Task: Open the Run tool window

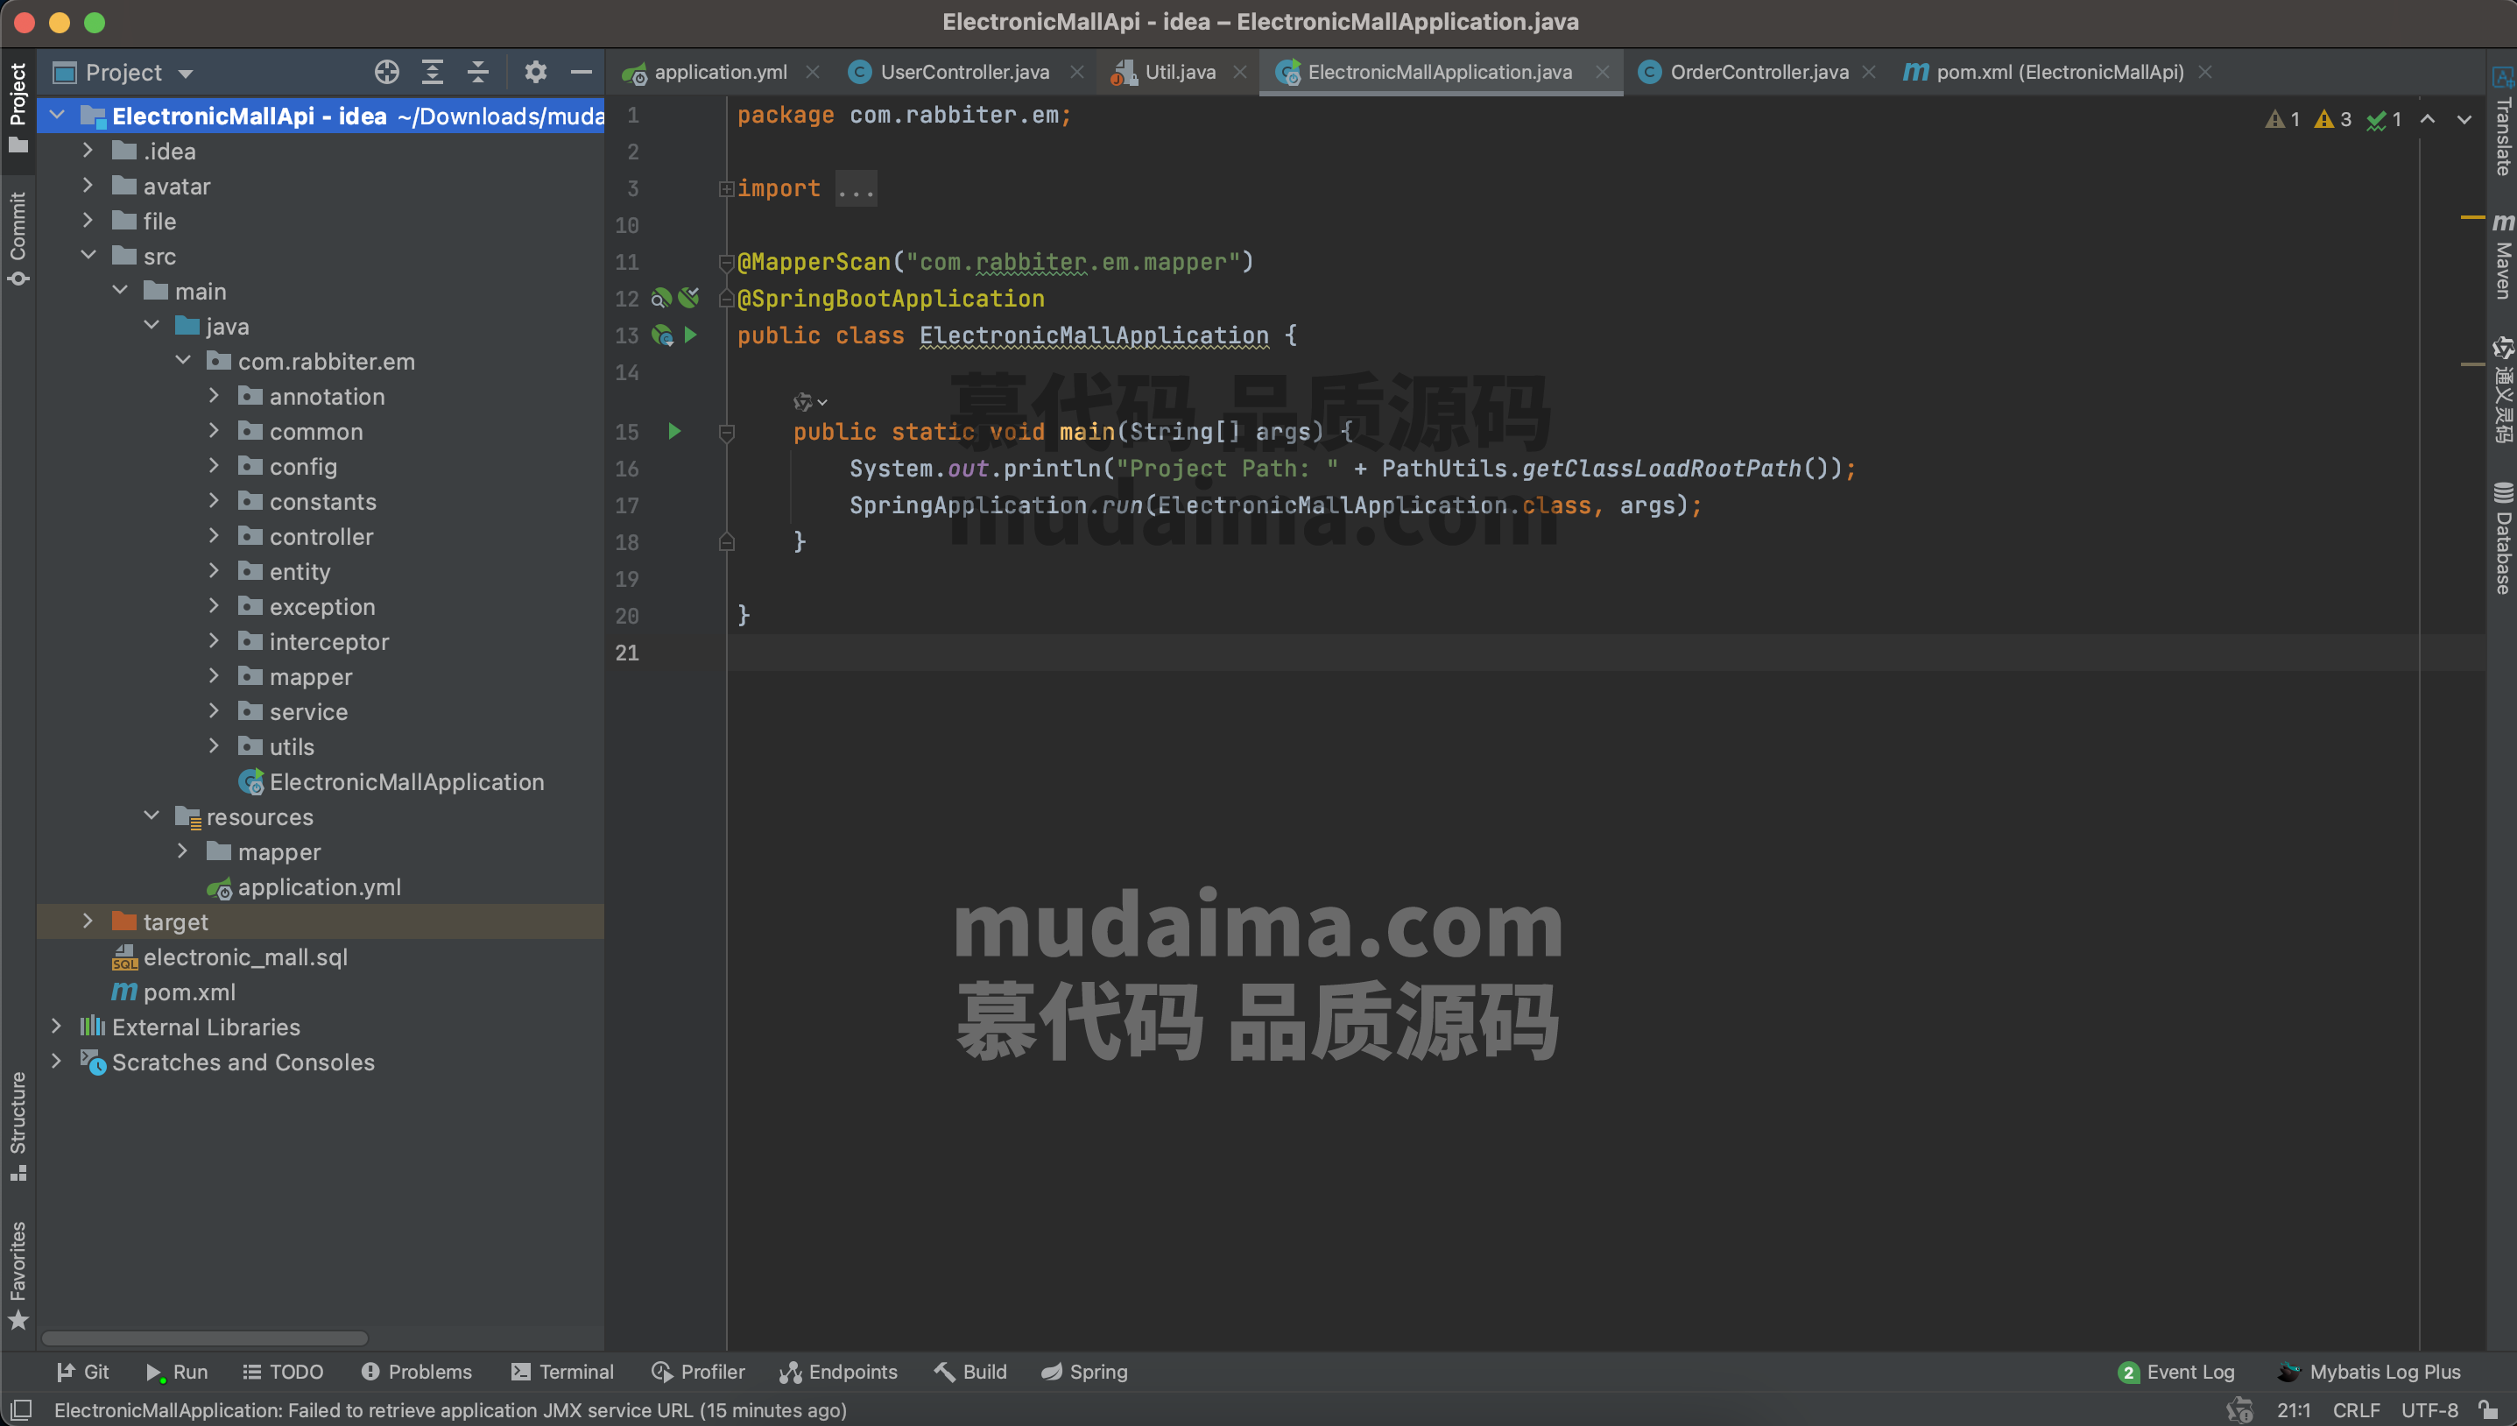Action: point(176,1371)
